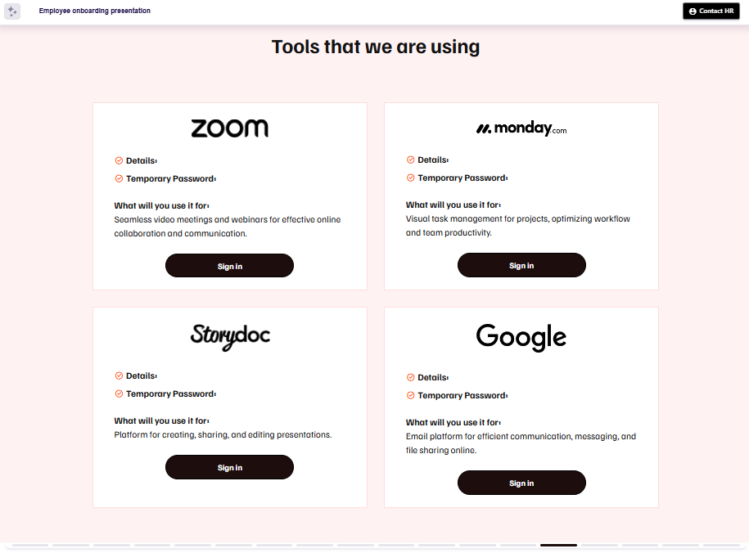Click checkmark icon beside Details on Google card
Image resolution: width=749 pixels, height=553 pixels.
click(410, 377)
